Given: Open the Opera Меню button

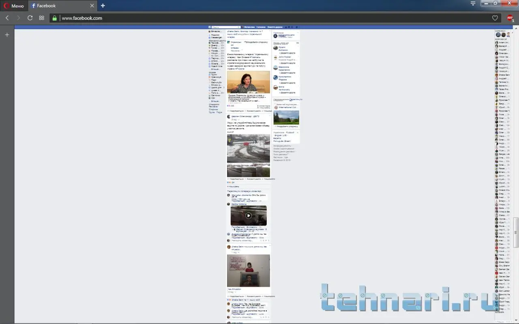Looking at the screenshot, I should (x=14, y=6).
